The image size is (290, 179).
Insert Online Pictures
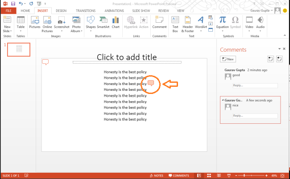47,24
